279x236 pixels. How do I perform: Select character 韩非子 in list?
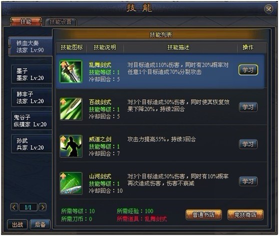tap(31, 98)
